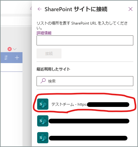138x147 pixels.
Task: Close the SharePoint connection panel
Action: [131, 9]
